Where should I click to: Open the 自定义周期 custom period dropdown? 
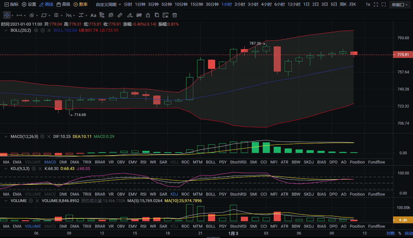(108, 4)
